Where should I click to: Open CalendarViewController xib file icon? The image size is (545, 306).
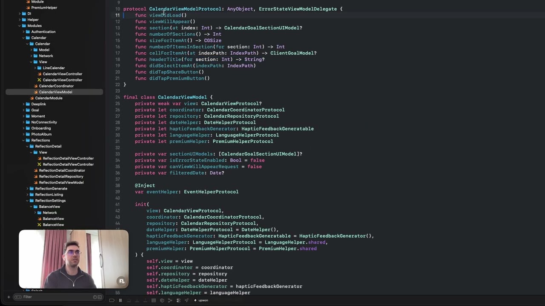(39, 80)
